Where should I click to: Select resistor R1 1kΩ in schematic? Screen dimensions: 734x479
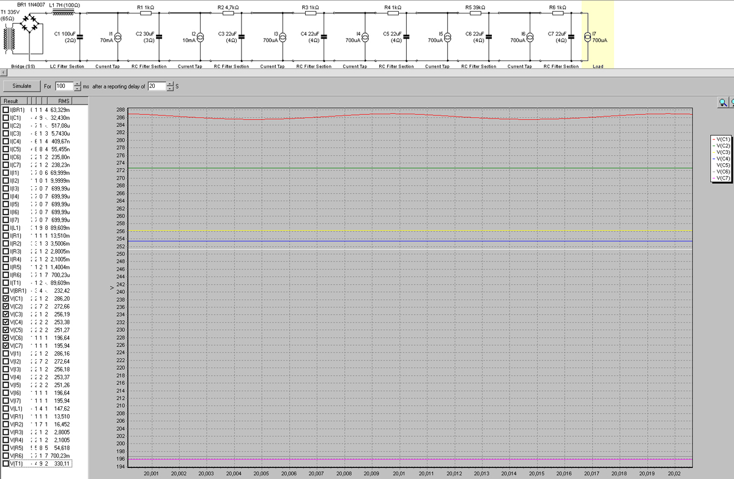[x=146, y=12]
